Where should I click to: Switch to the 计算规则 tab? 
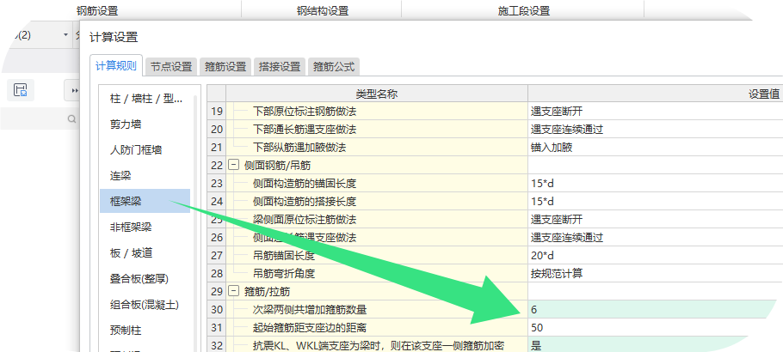pos(116,66)
